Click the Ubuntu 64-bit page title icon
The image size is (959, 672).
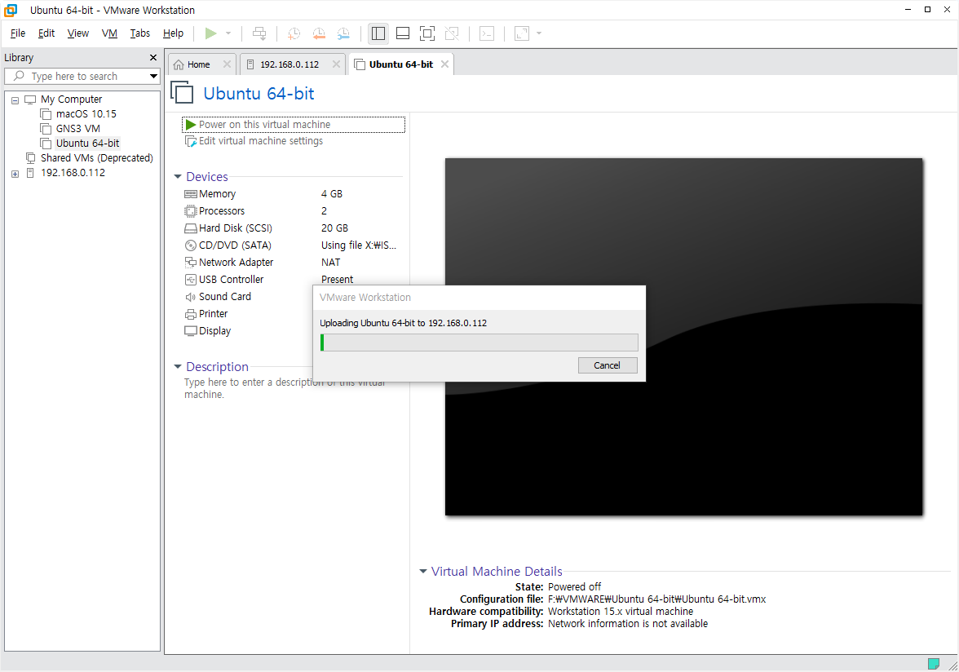182,93
